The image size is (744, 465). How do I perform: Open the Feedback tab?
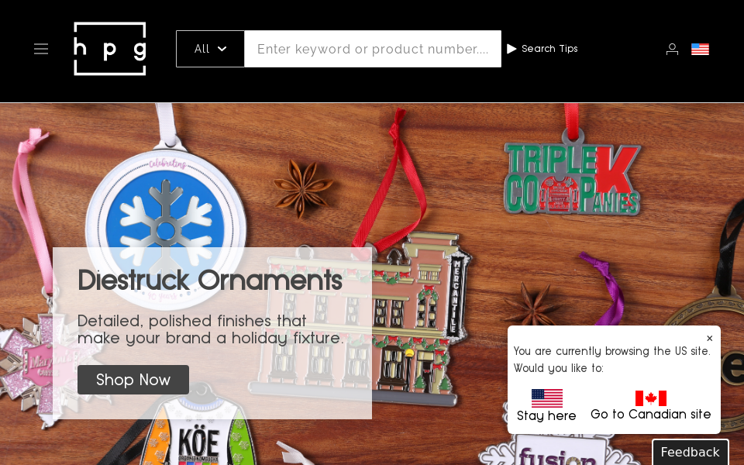point(691,452)
